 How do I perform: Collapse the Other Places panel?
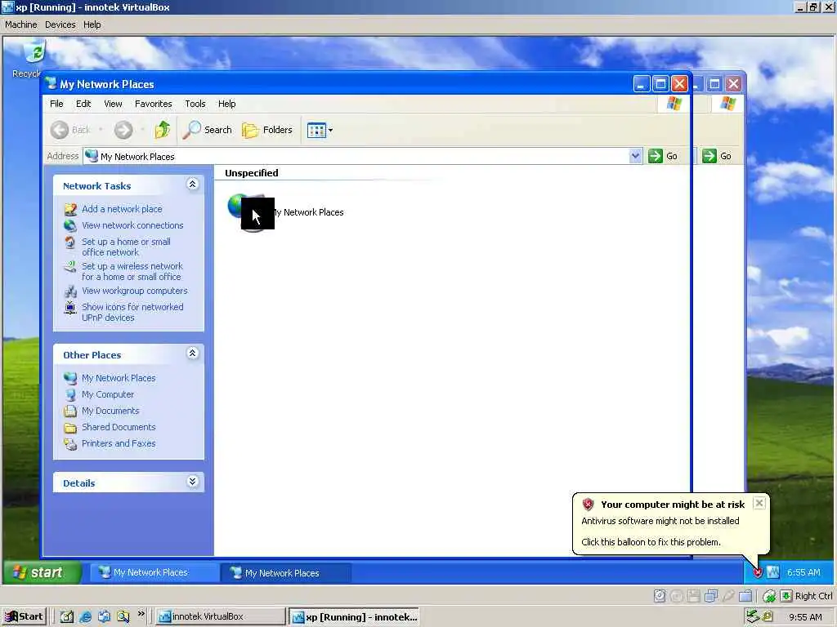[x=193, y=354]
